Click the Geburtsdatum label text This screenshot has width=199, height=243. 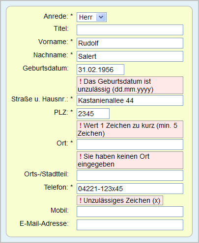46,68
